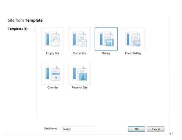Click the 'Site Name' field label
The image size is (182, 140).
pos(50,129)
